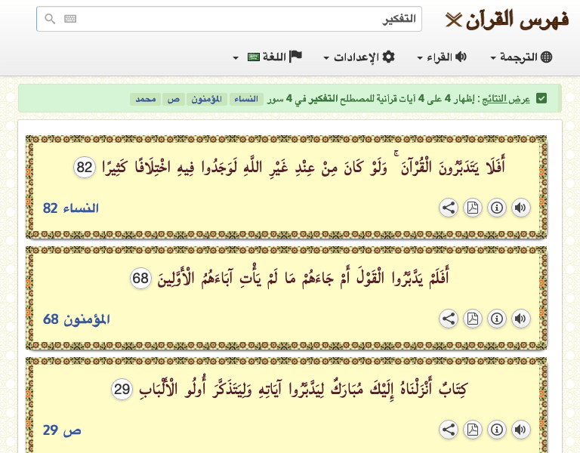Viewport: 580px width, 453px height.
Task: Open the المؤمنون 68 verse link
Action: pos(76,319)
